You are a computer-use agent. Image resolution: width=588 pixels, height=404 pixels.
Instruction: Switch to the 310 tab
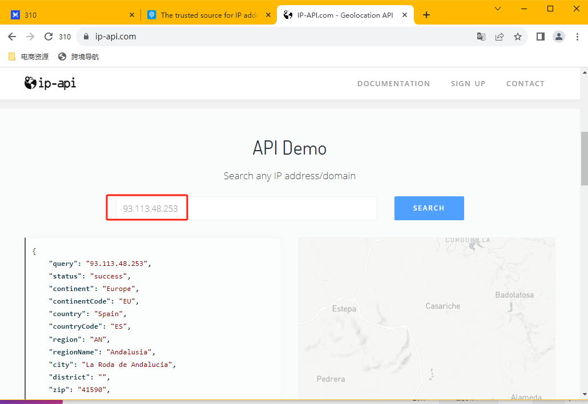[x=69, y=15]
